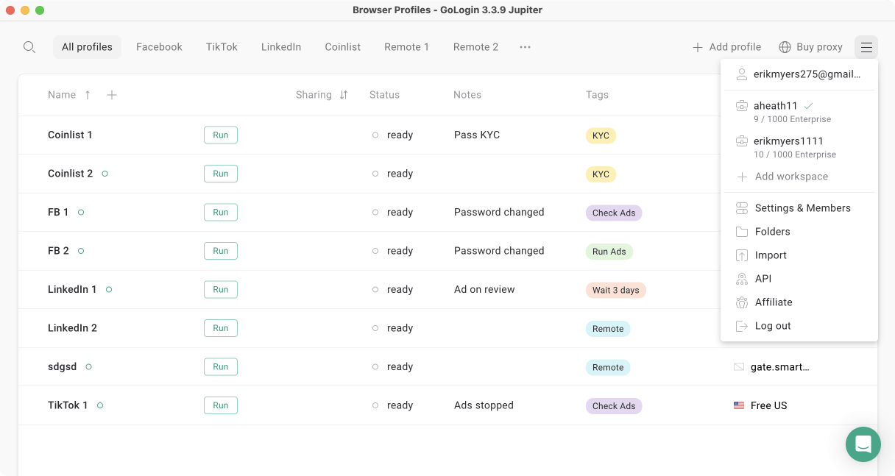Run the FB 1 profile
Viewport: 895px width, 476px height.
coord(221,212)
